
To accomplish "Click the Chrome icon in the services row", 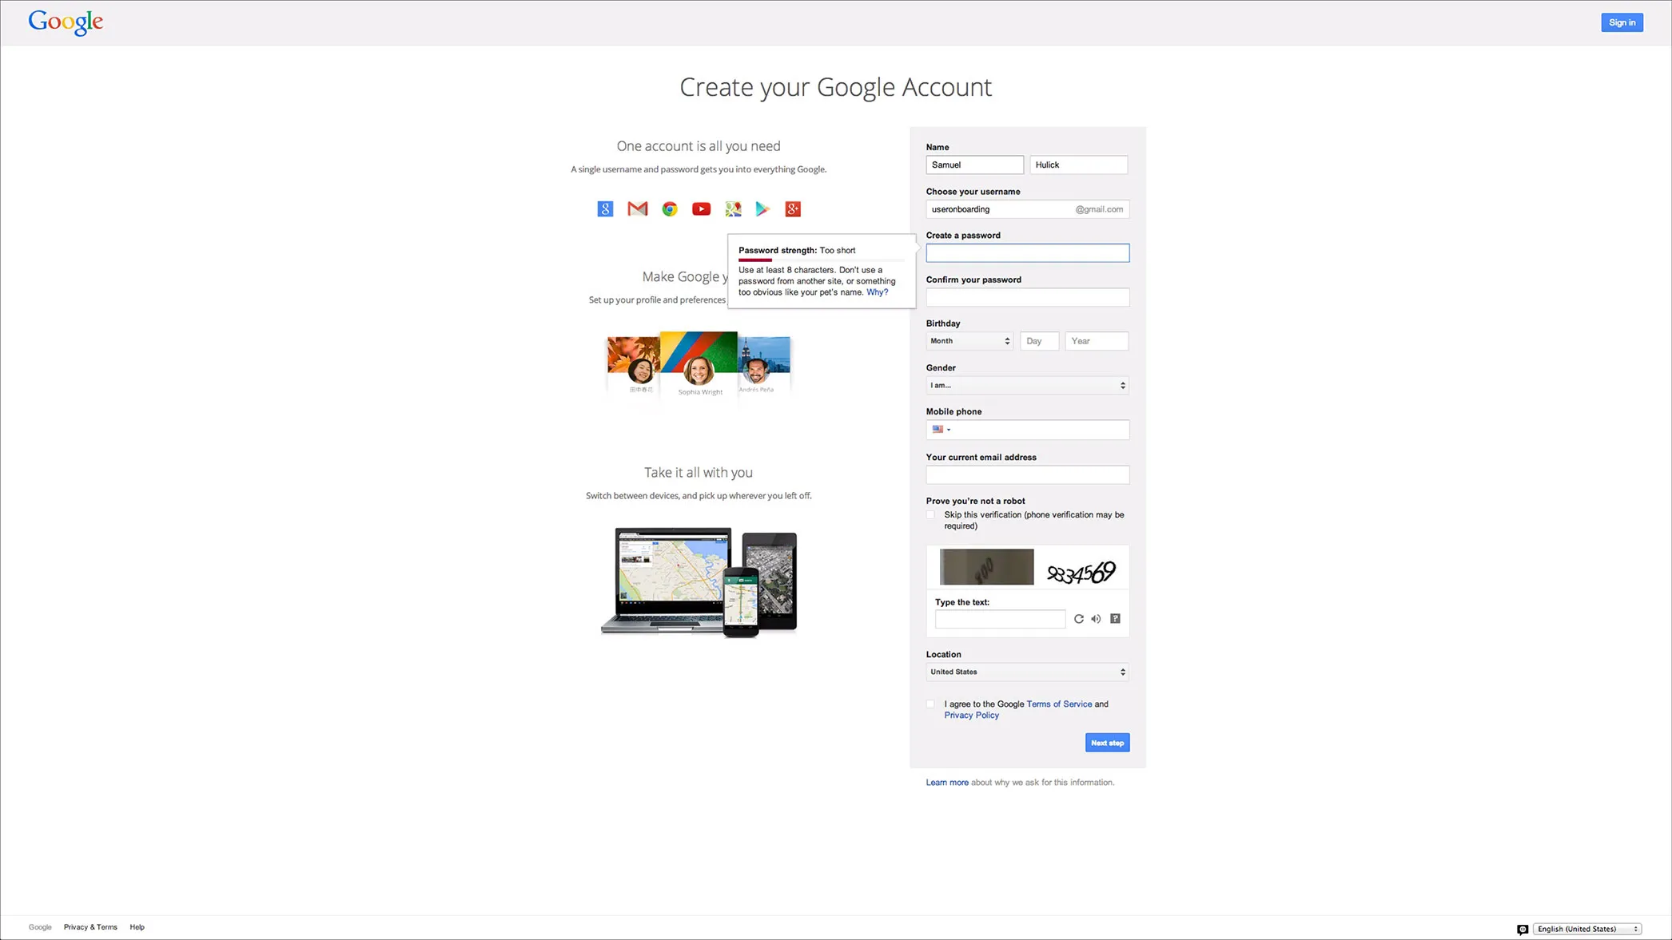I will (x=668, y=209).
